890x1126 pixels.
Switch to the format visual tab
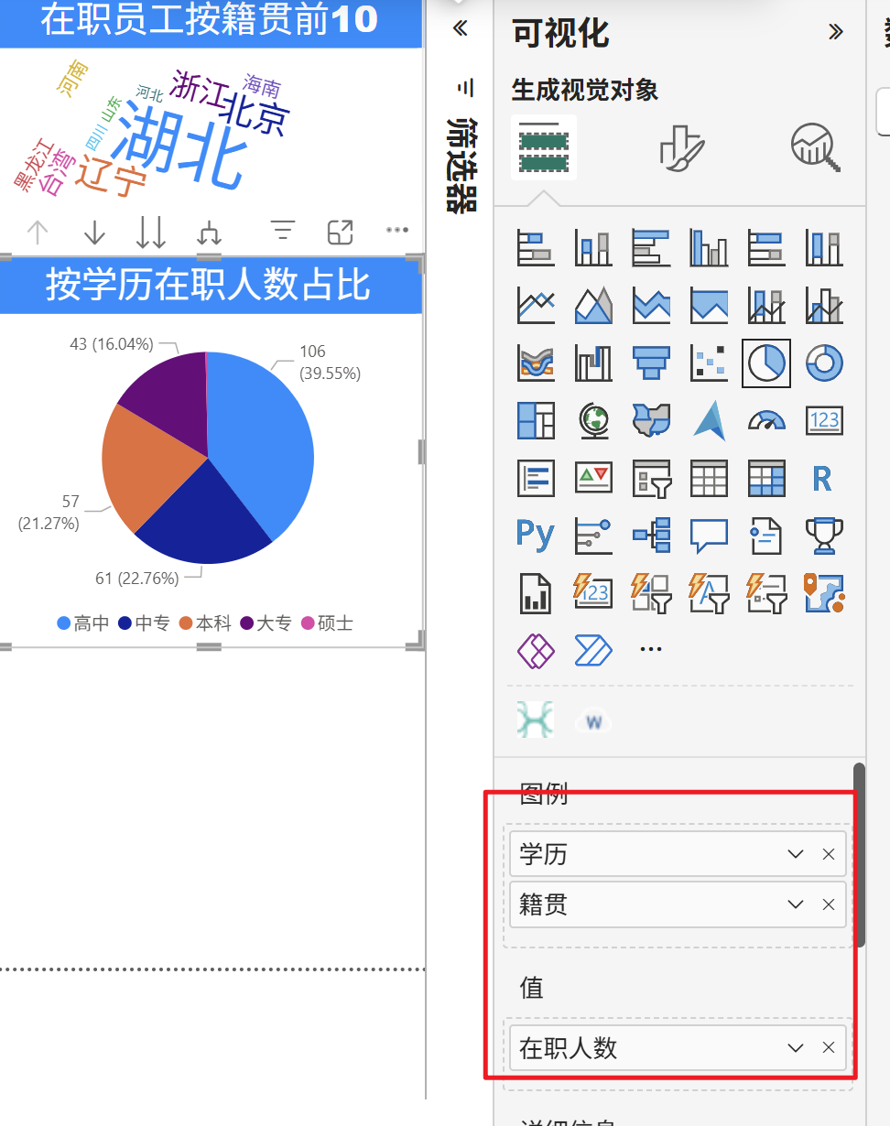coord(681,146)
